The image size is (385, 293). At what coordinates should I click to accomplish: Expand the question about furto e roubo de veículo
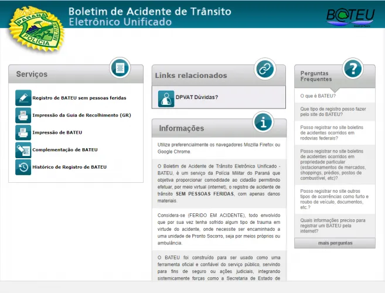pyautogui.click(x=335, y=199)
